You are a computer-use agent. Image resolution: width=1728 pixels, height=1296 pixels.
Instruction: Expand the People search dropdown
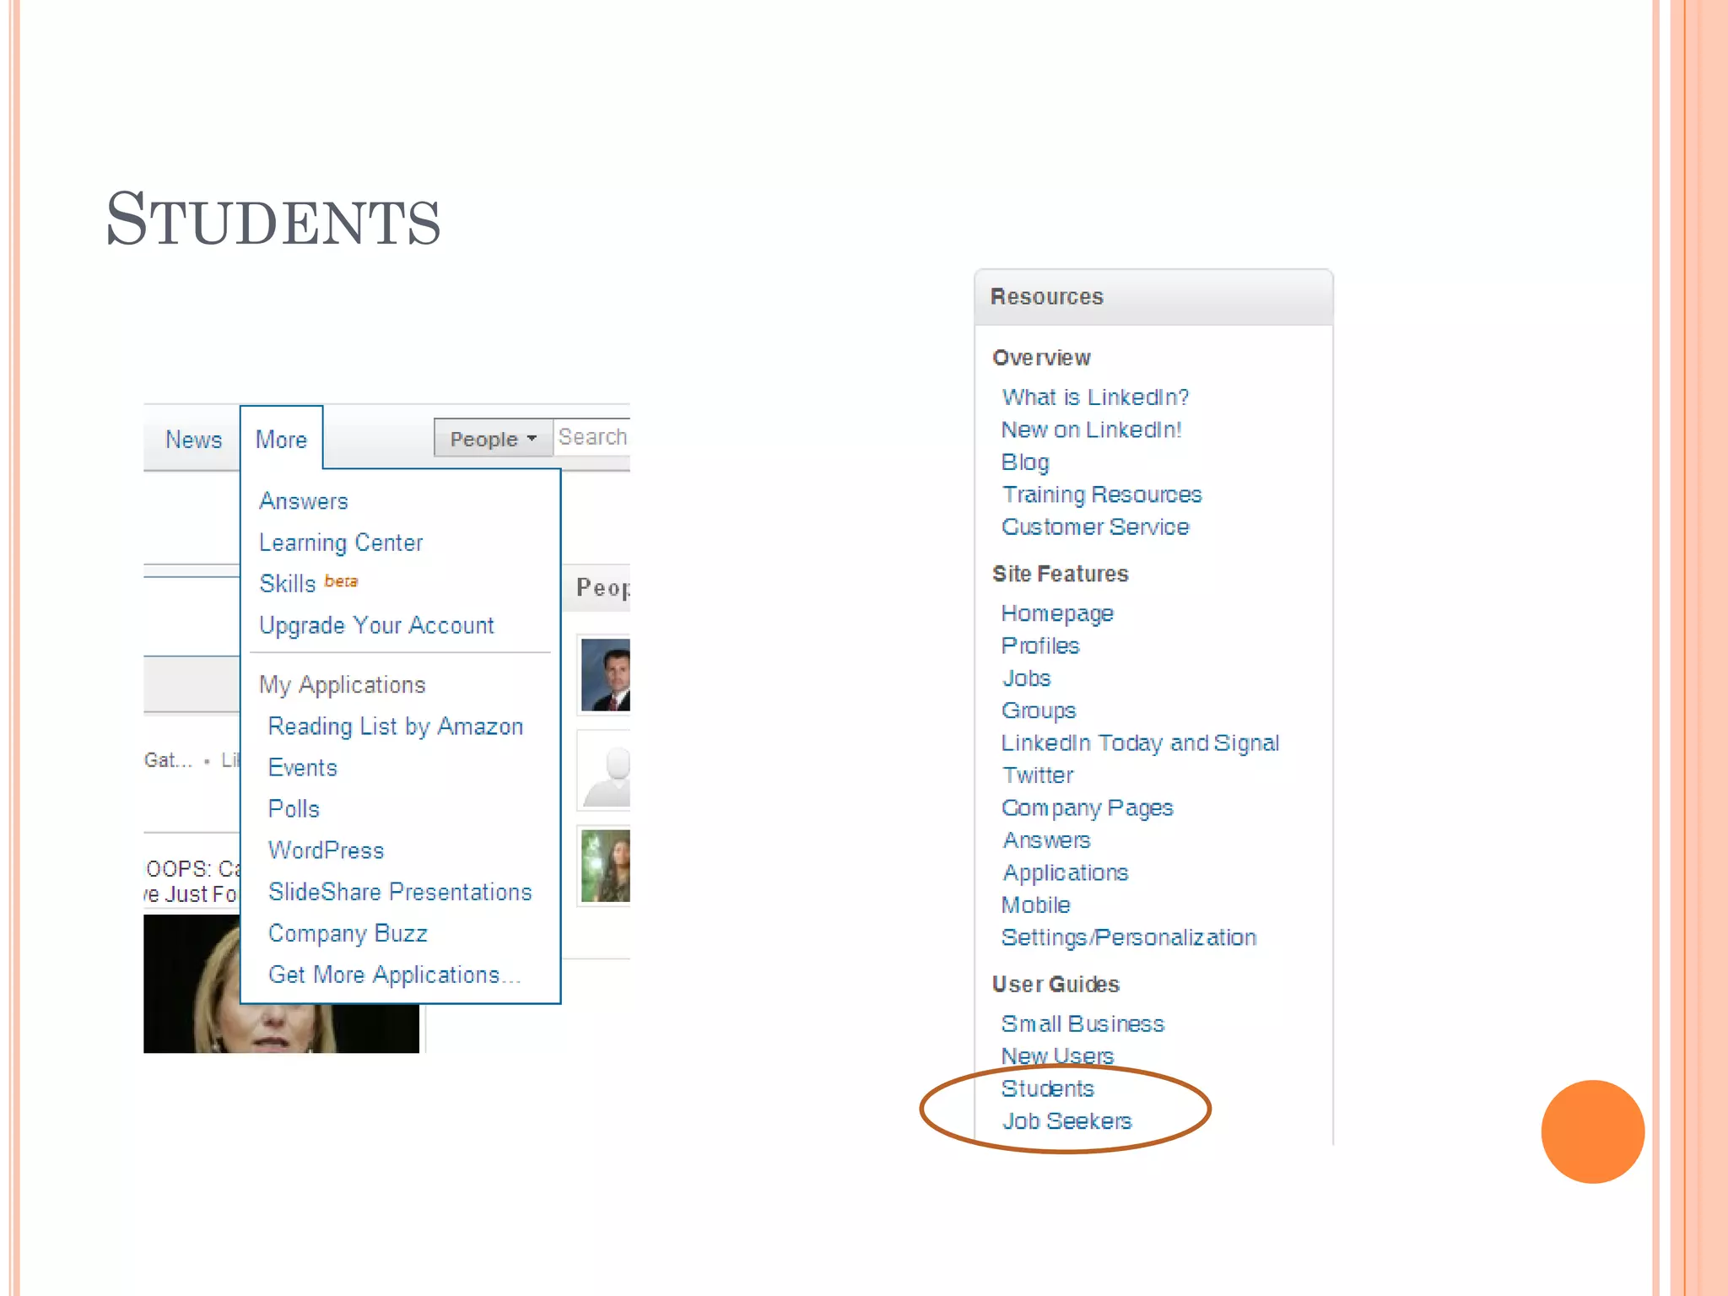[494, 439]
